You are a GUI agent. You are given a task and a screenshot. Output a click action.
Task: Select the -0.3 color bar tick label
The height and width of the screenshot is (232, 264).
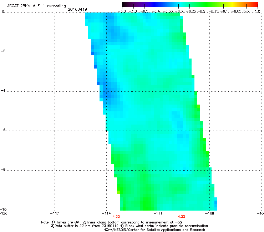point(179,11)
